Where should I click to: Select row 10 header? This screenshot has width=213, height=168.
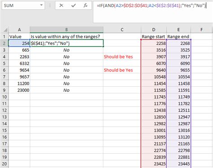pos(4,97)
